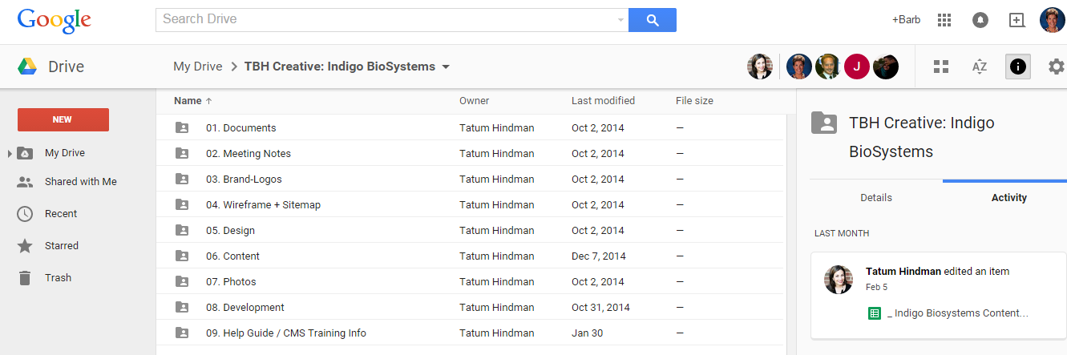This screenshot has height=355, width=1067.
Task: Select the 06. Content name
Action: [x=232, y=256]
